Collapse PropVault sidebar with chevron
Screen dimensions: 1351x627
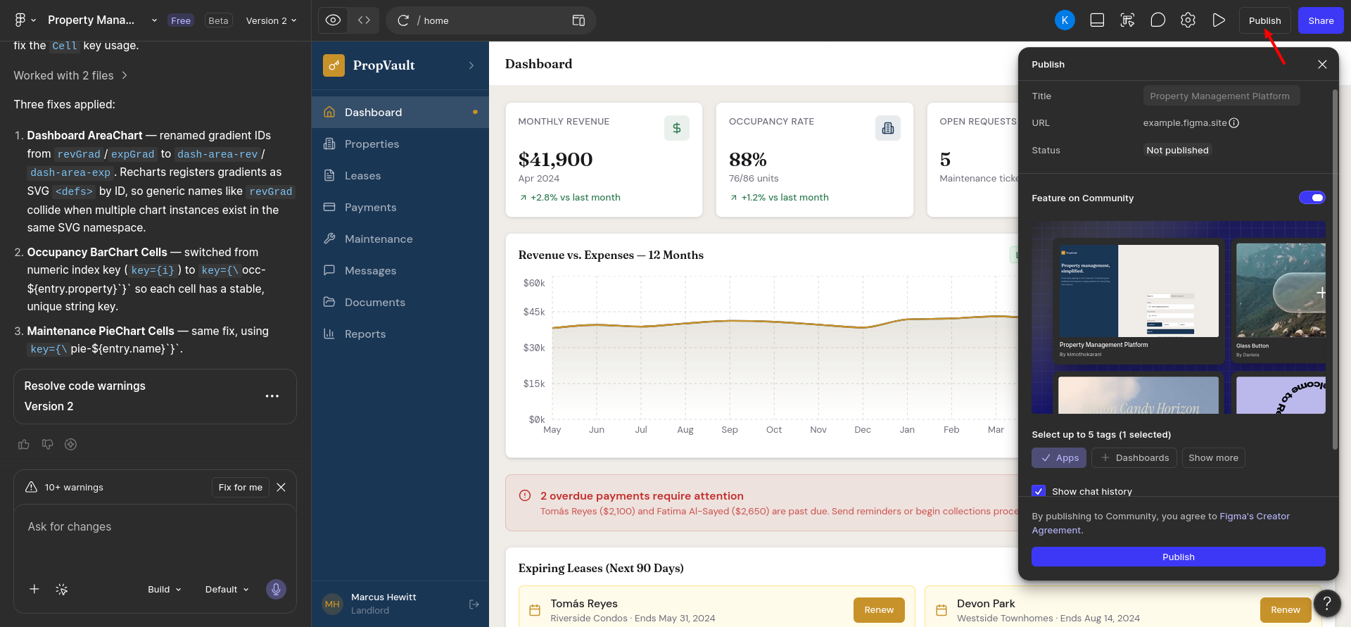[x=471, y=65]
